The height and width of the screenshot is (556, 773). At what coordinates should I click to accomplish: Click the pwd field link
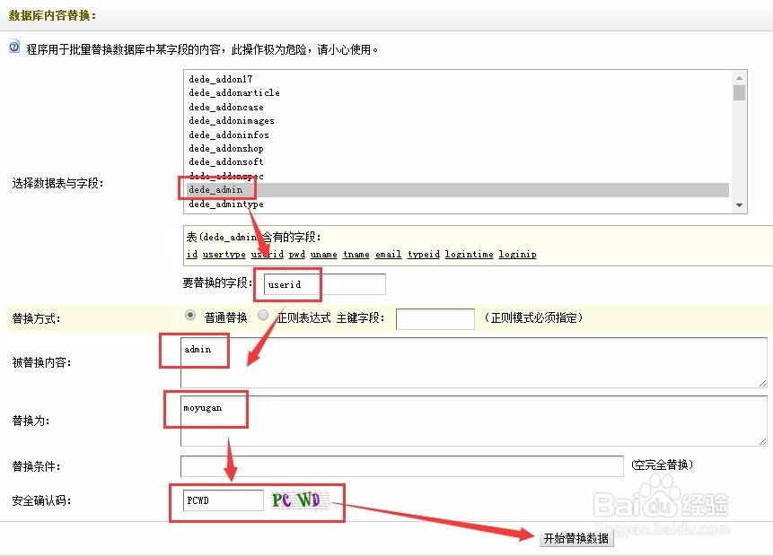[296, 254]
